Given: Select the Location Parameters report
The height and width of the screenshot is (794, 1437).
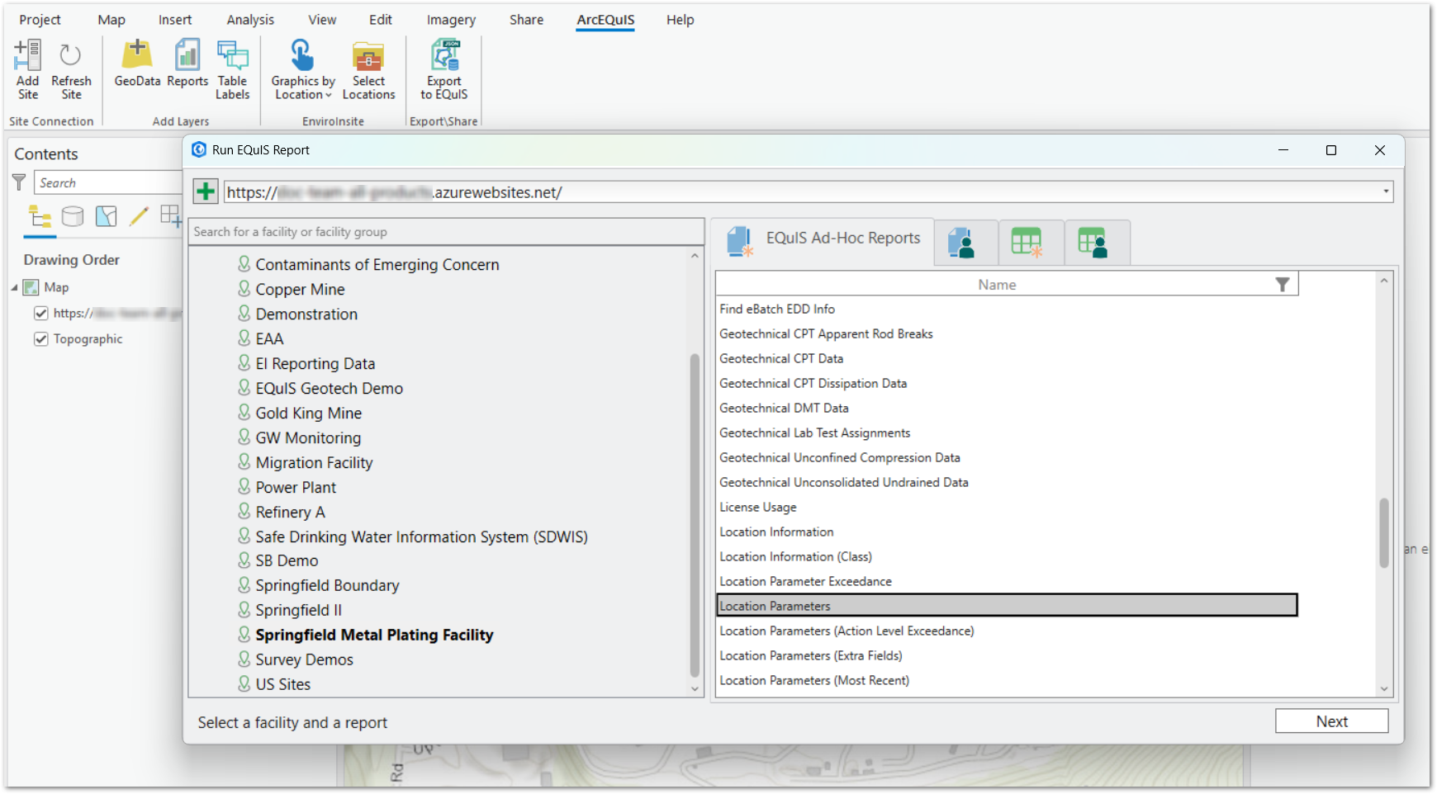Looking at the screenshot, I should tap(1007, 606).
